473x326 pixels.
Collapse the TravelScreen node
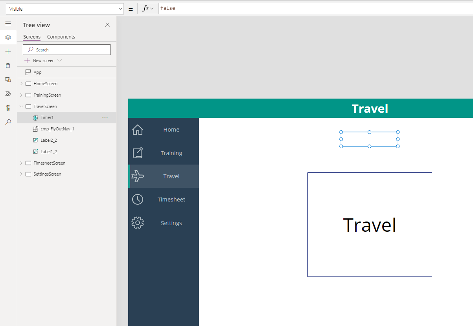(x=21, y=106)
